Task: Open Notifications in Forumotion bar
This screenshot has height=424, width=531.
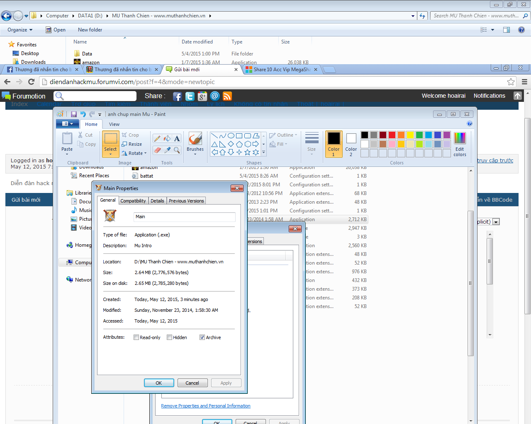Action: pyautogui.click(x=490, y=96)
